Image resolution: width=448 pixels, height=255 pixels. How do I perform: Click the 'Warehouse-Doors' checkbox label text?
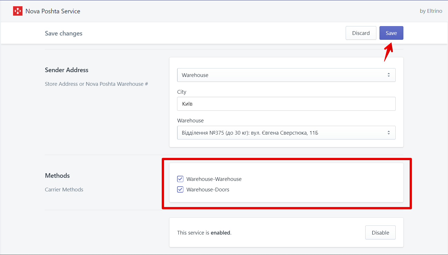pyautogui.click(x=208, y=190)
